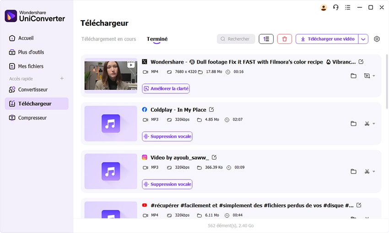Go to Accueil in the sidebar
Viewport: 389px width, 233px height.
coord(37,38)
